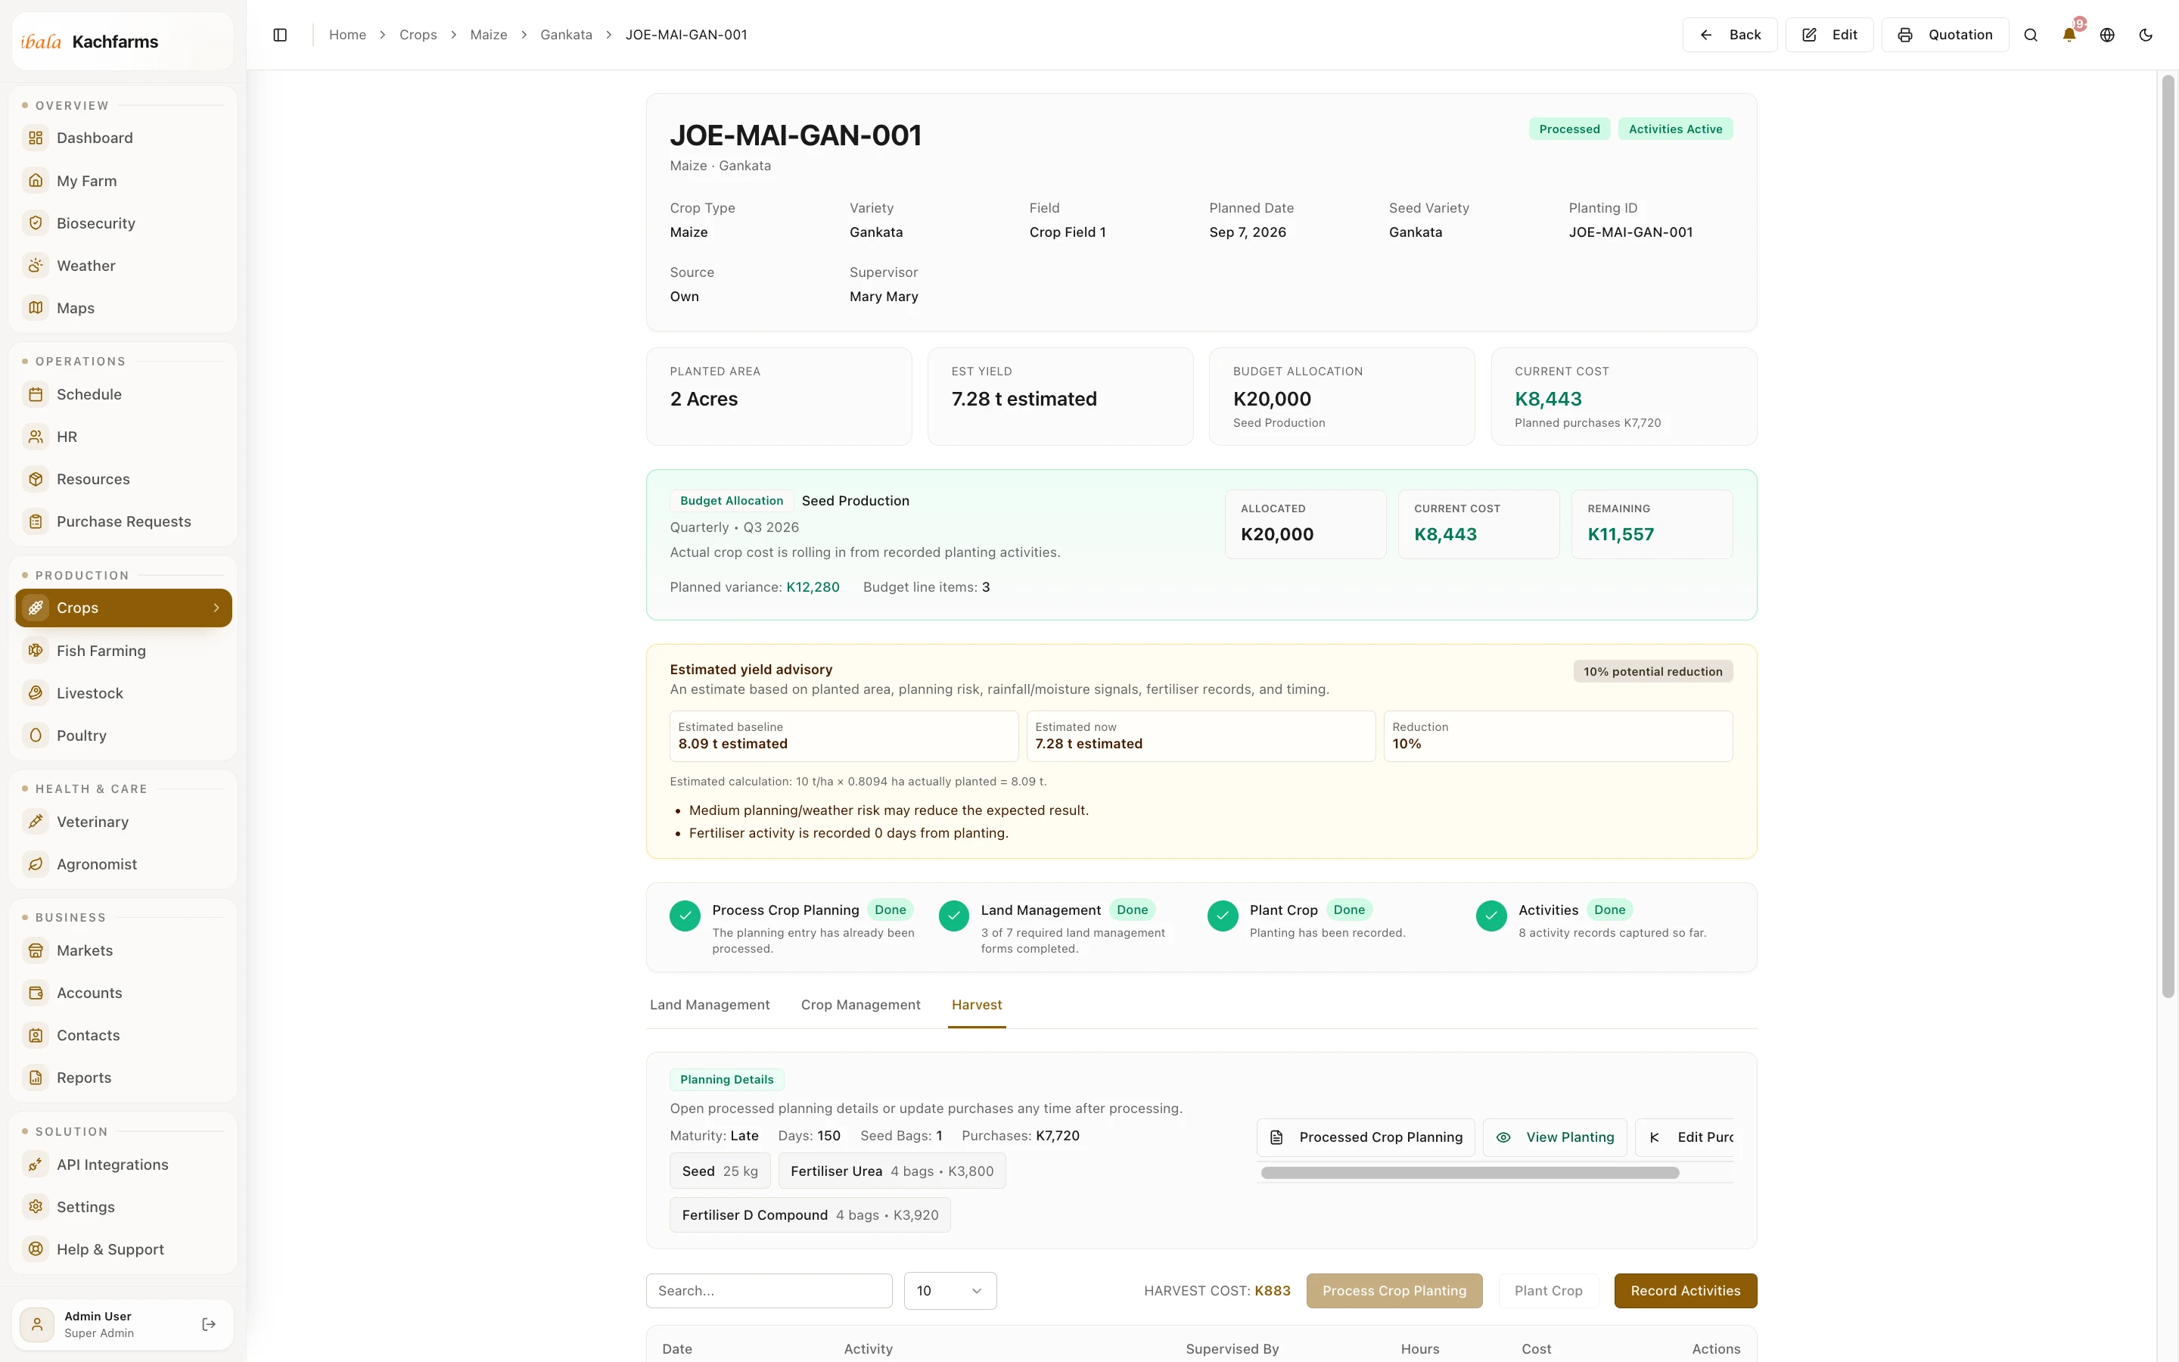2179x1362 pixels.
Task: Go to Schedule in Operations
Action: coord(123,393)
